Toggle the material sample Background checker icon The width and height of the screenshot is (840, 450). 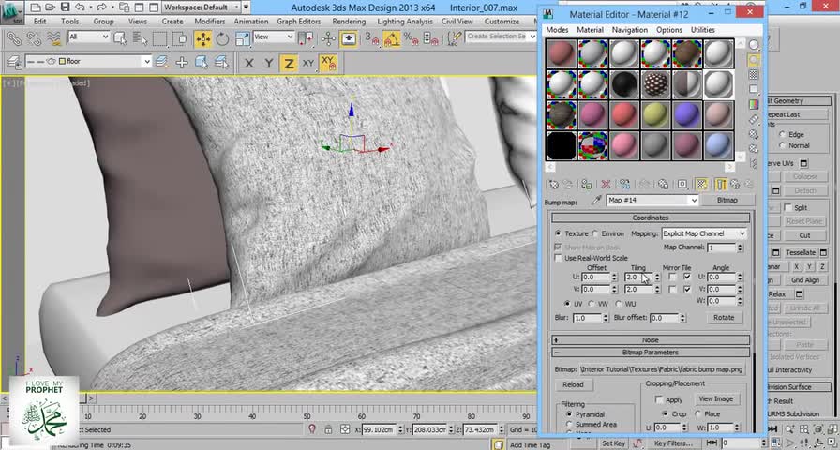coord(754,75)
